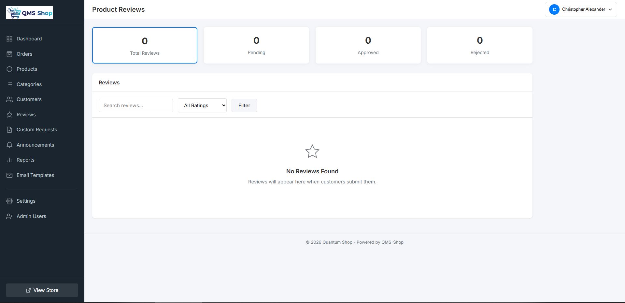Open the All Ratings dropdown
The image size is (625, 303).
coord(202,106)
